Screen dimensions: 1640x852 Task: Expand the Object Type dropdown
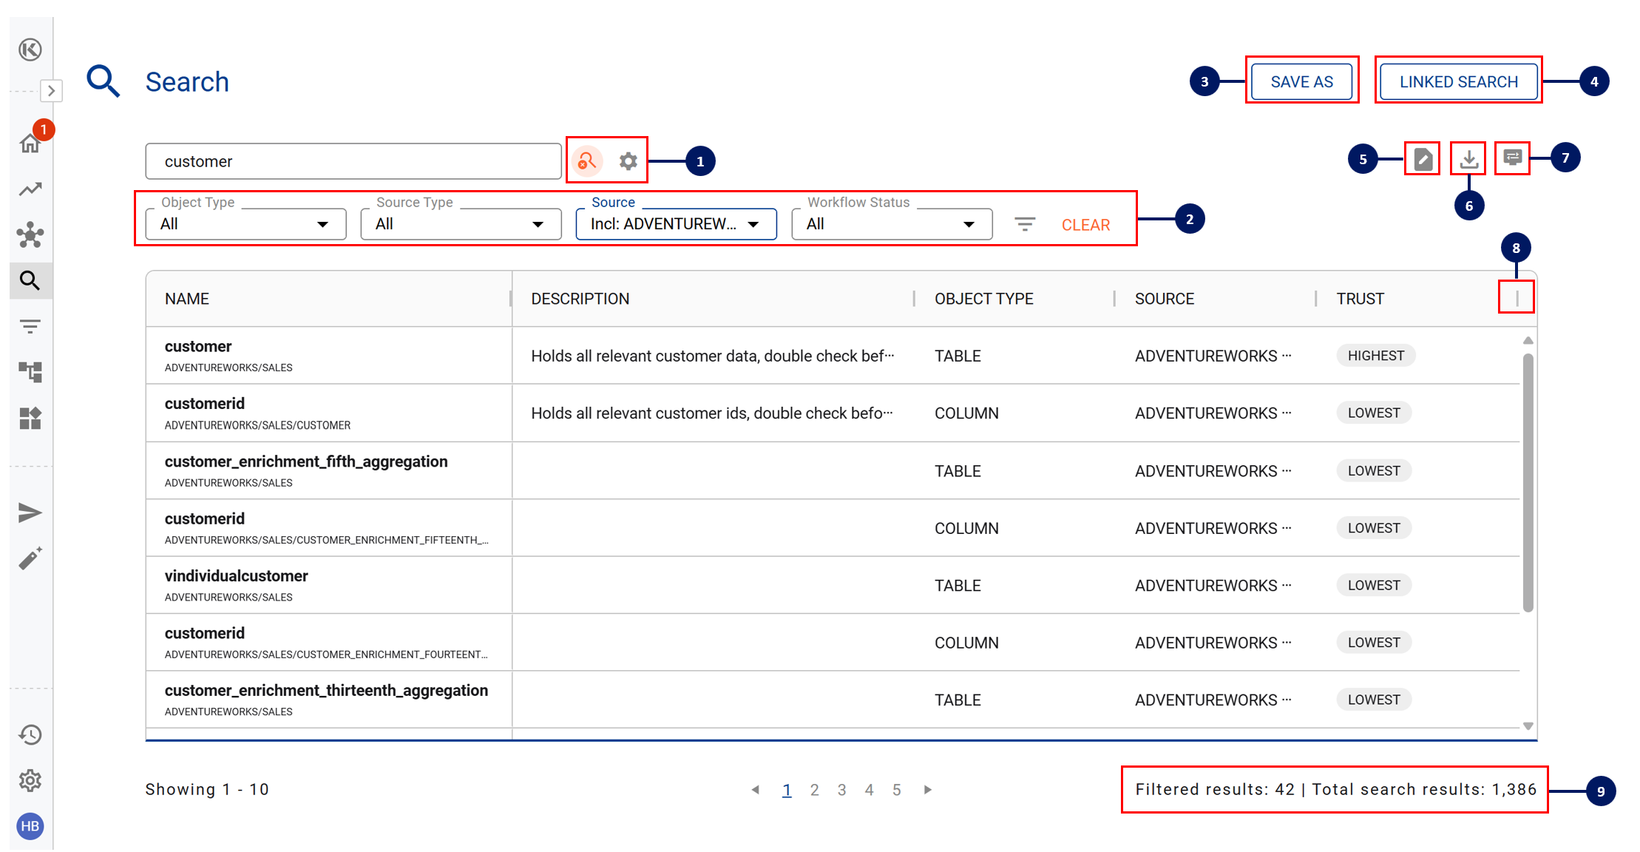[x=245, y=224]
